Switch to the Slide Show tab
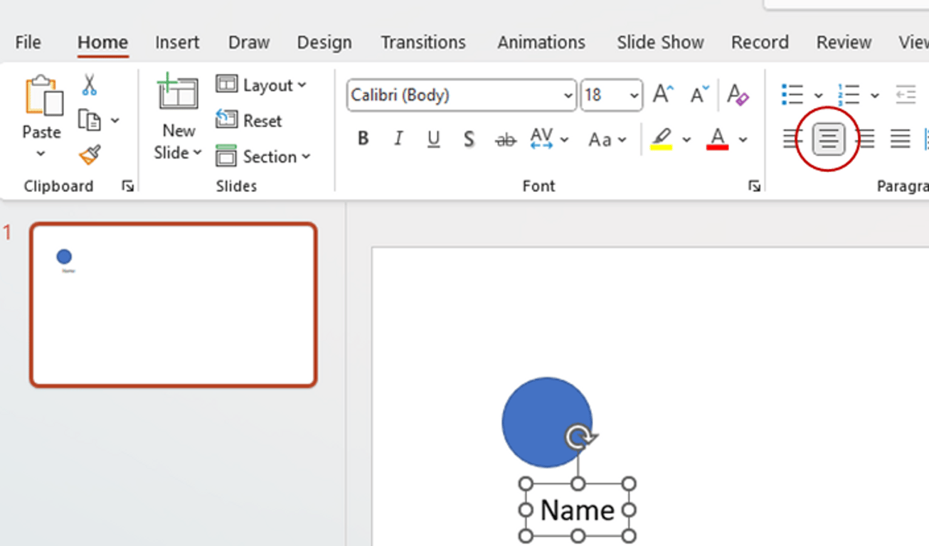 tap(661, 43)
